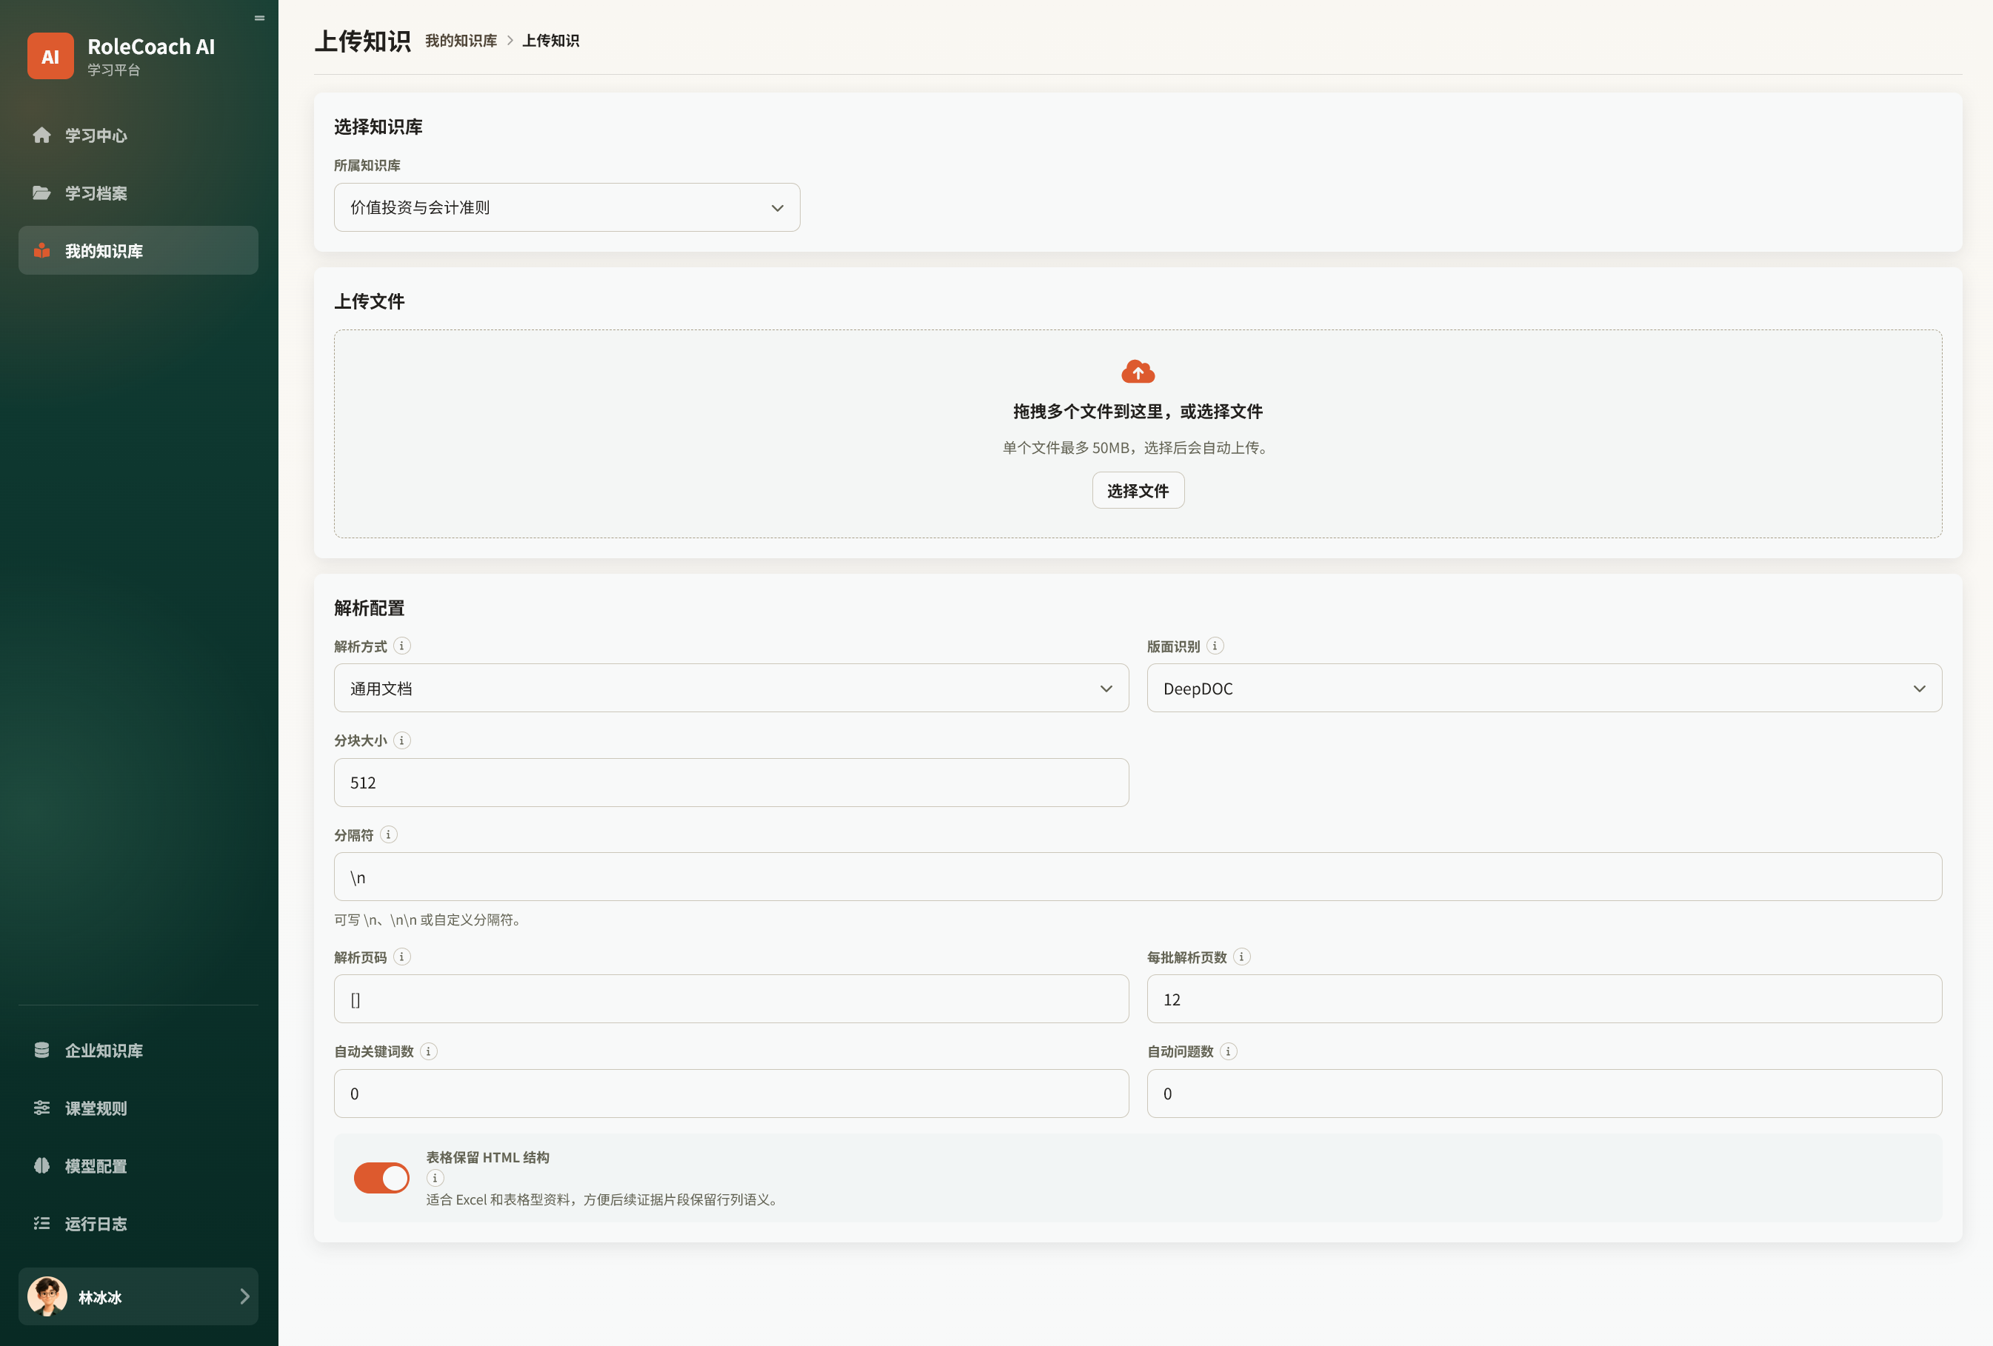Expand the 林冰冰 user menu chevron
1993x1346 pixels.
[x=244, y=1296]
